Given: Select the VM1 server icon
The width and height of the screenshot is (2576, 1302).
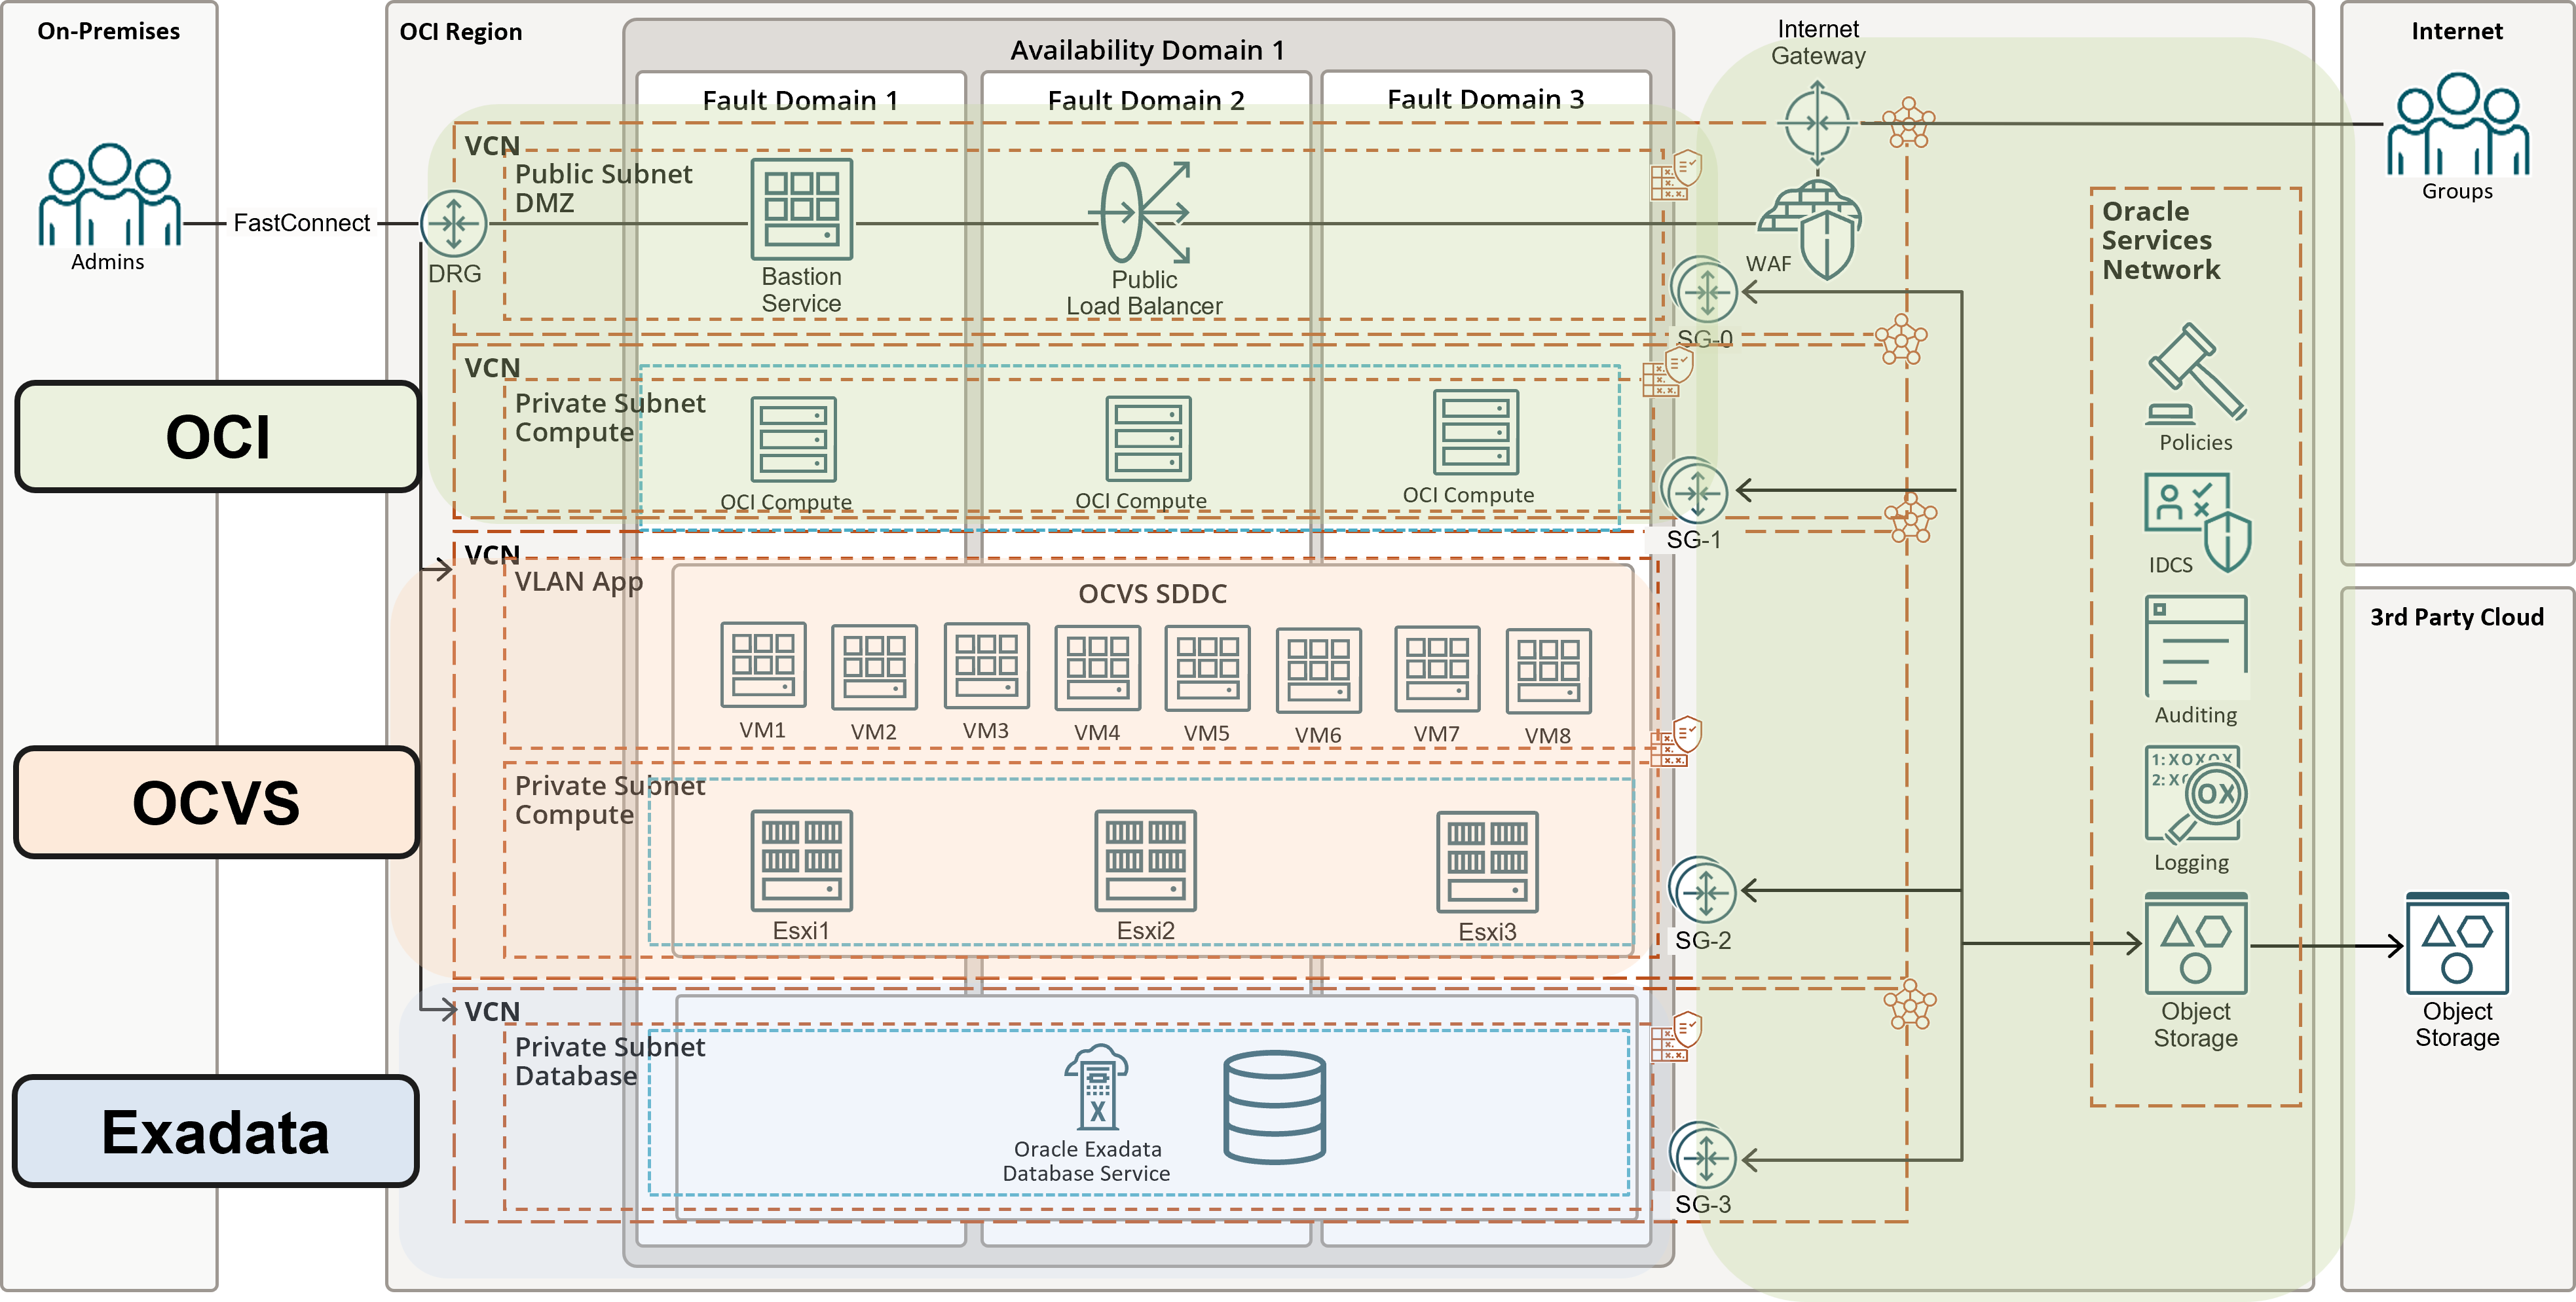Looking at the screenshot, I should click(x=763, y=665).
